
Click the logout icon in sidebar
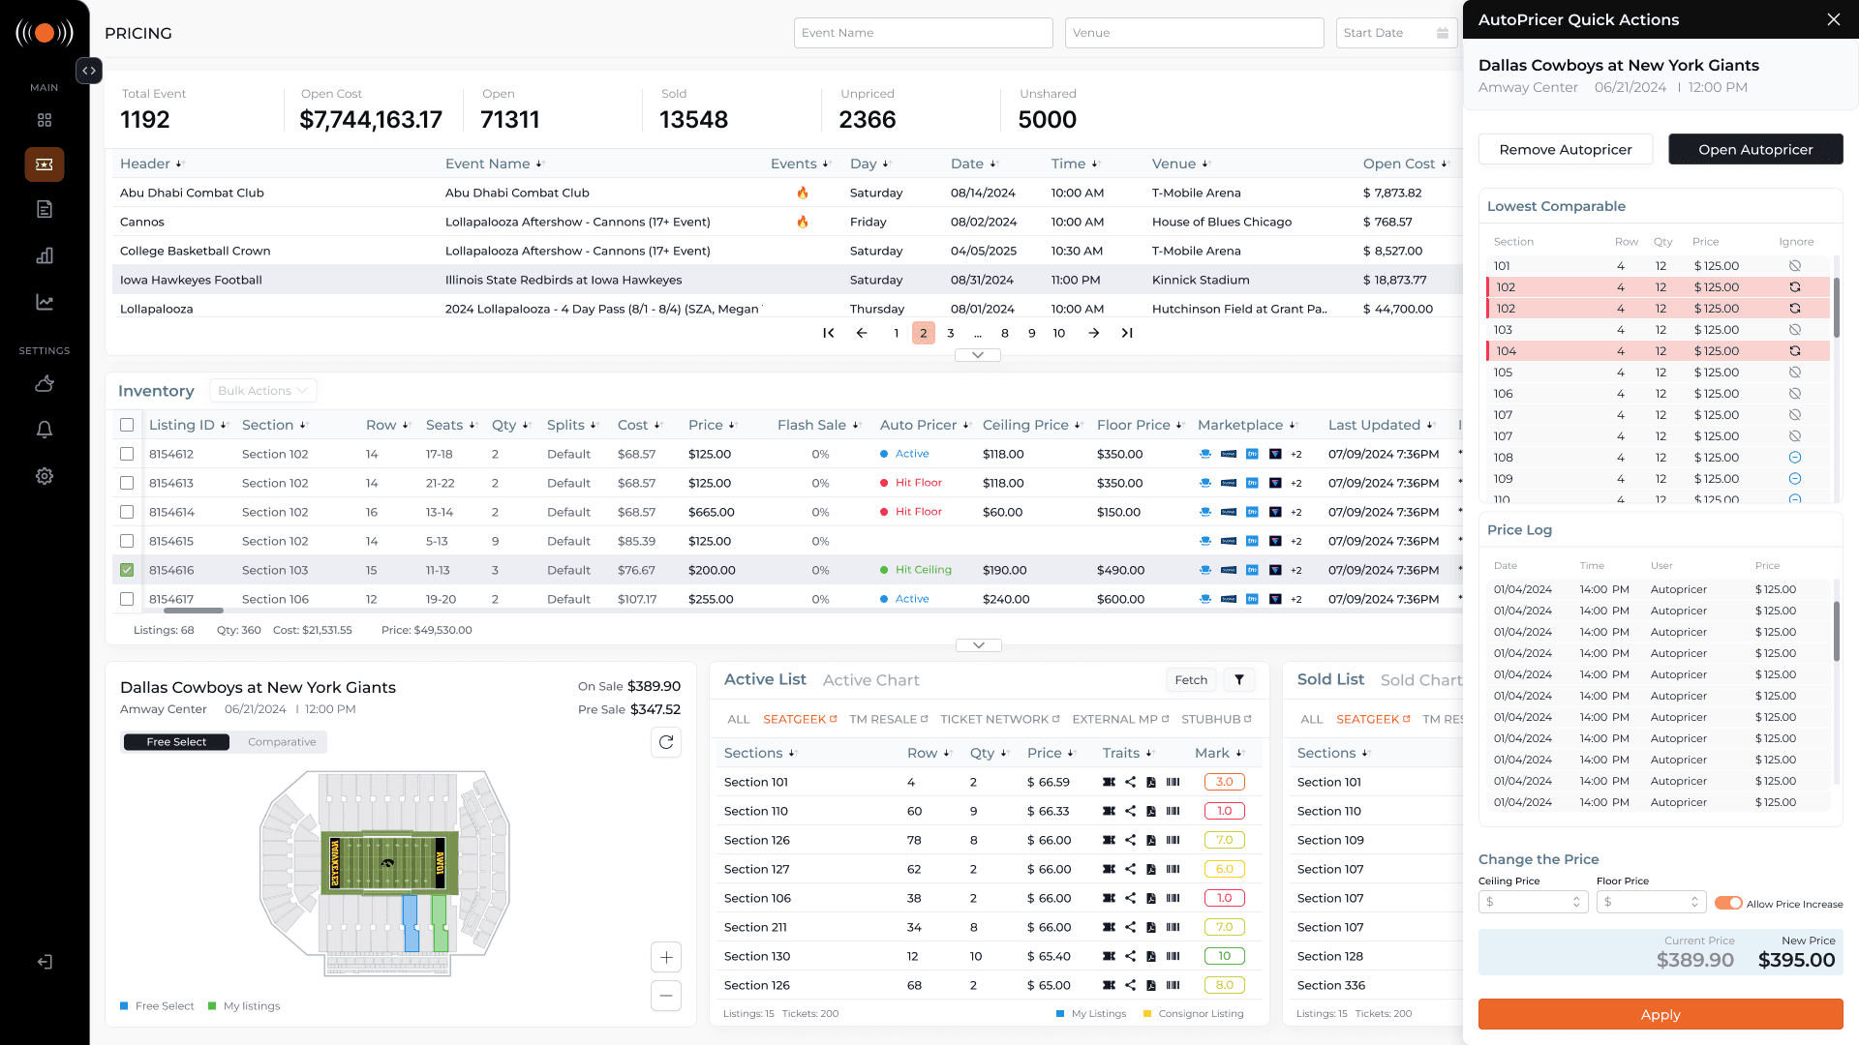coord(45,962)
